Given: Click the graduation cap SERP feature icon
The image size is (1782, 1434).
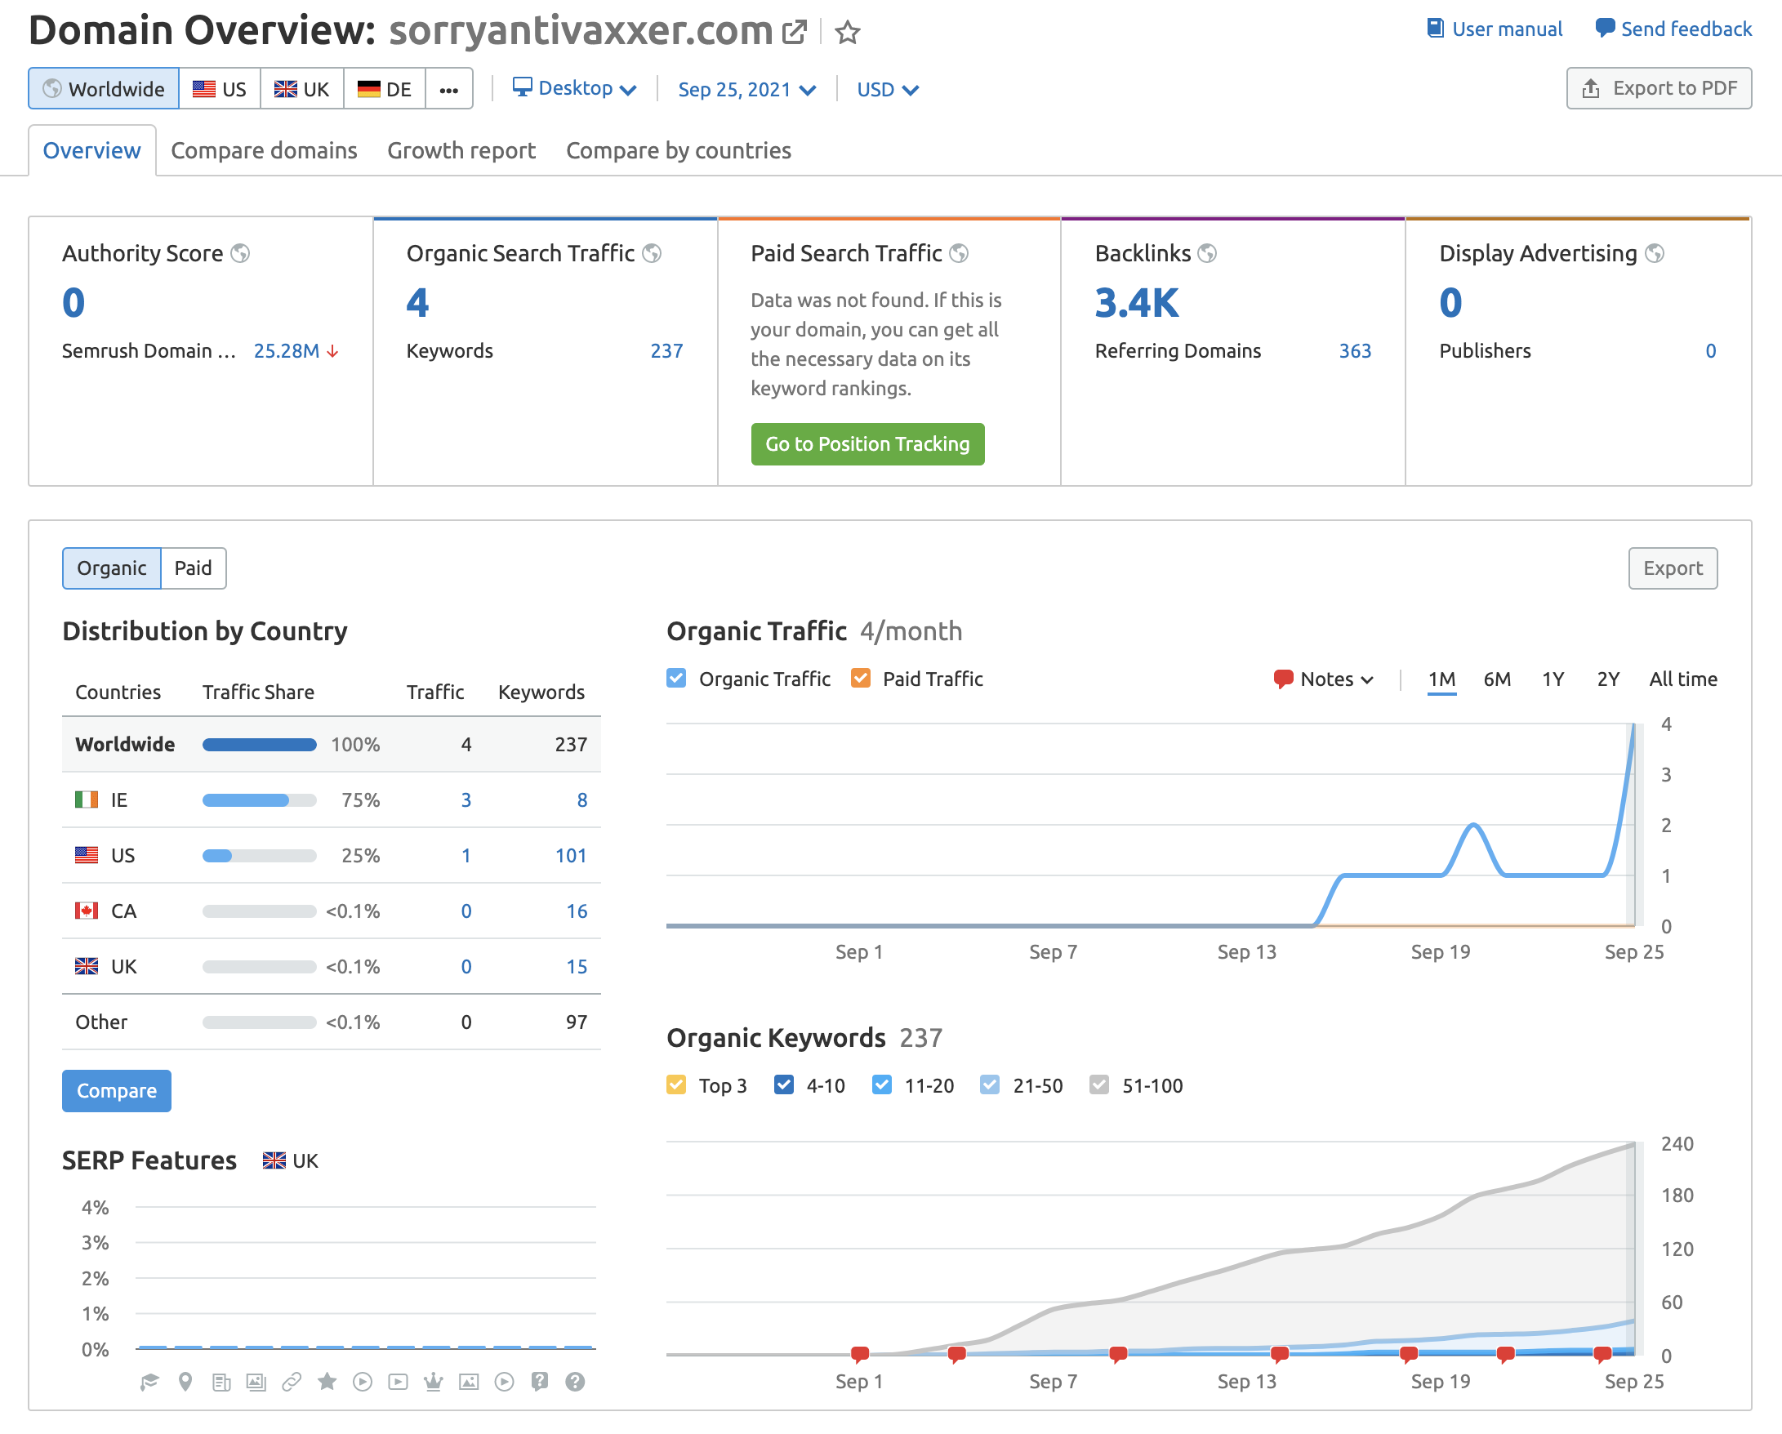Looking at the screenshot, I should pyautogui.click(x=149, y=1381).
